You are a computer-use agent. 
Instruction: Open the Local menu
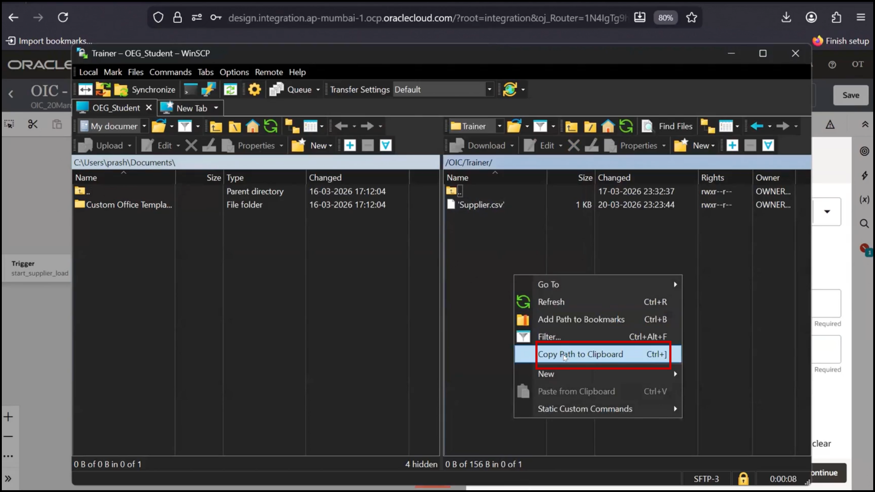pos(88,72)
